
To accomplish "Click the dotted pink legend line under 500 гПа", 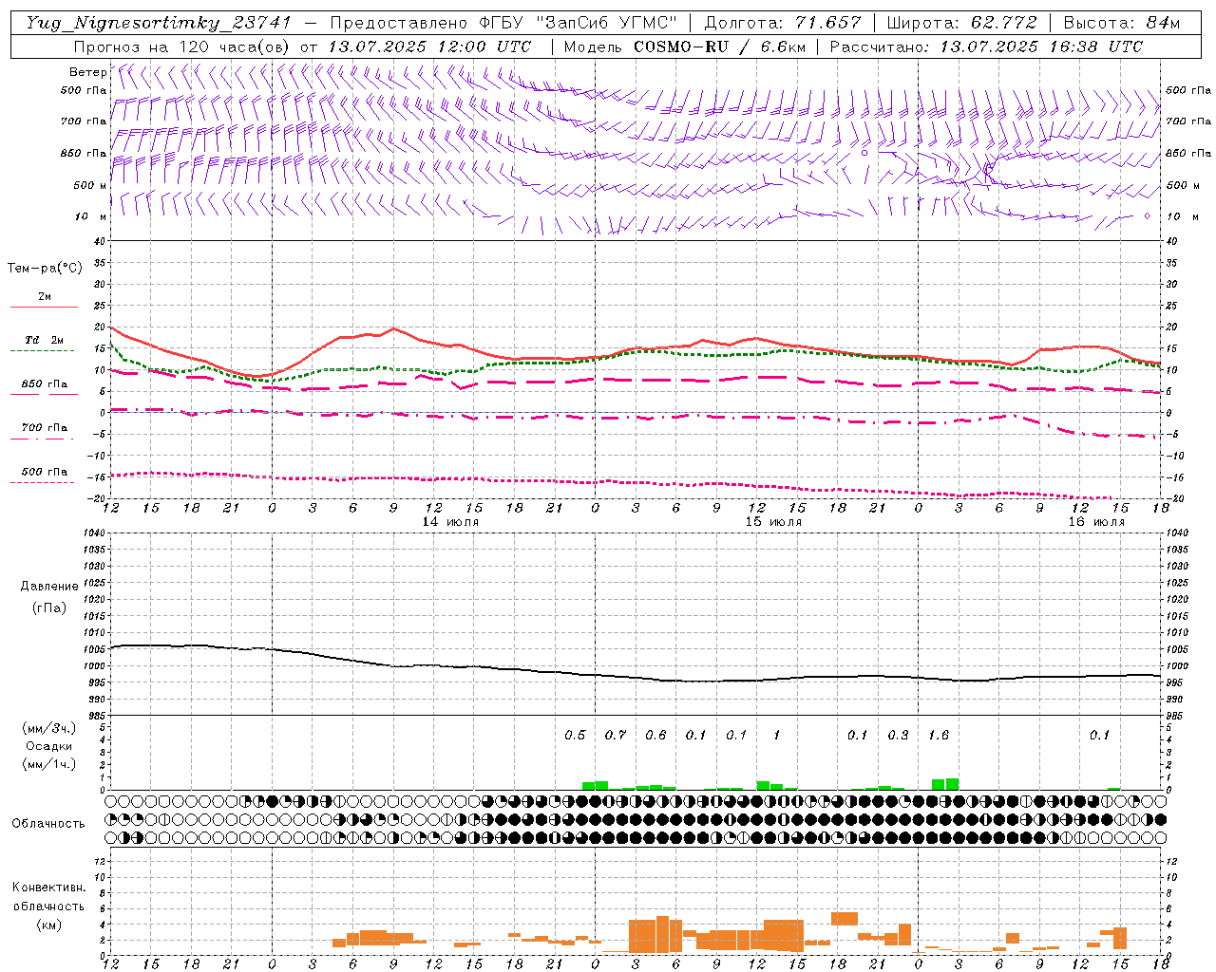I will coord(43,483).
